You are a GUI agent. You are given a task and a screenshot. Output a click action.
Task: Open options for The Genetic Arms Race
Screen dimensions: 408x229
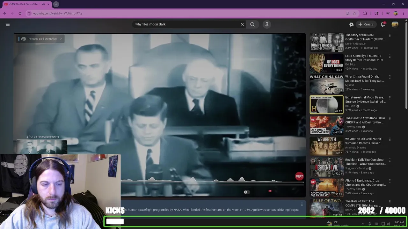[390, 119]
